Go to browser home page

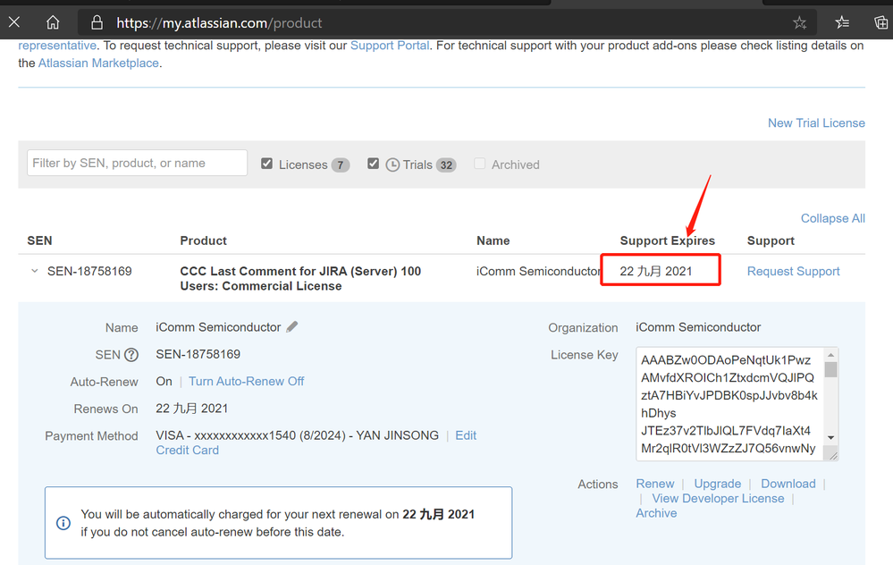(x=53, y=22)
